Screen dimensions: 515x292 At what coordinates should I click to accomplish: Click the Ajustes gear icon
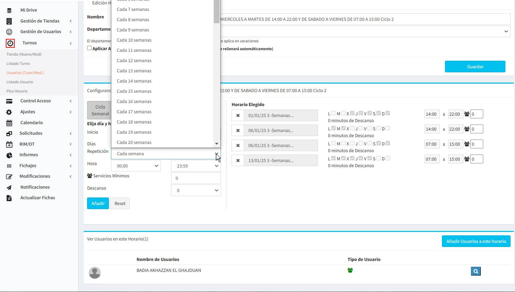9,112
